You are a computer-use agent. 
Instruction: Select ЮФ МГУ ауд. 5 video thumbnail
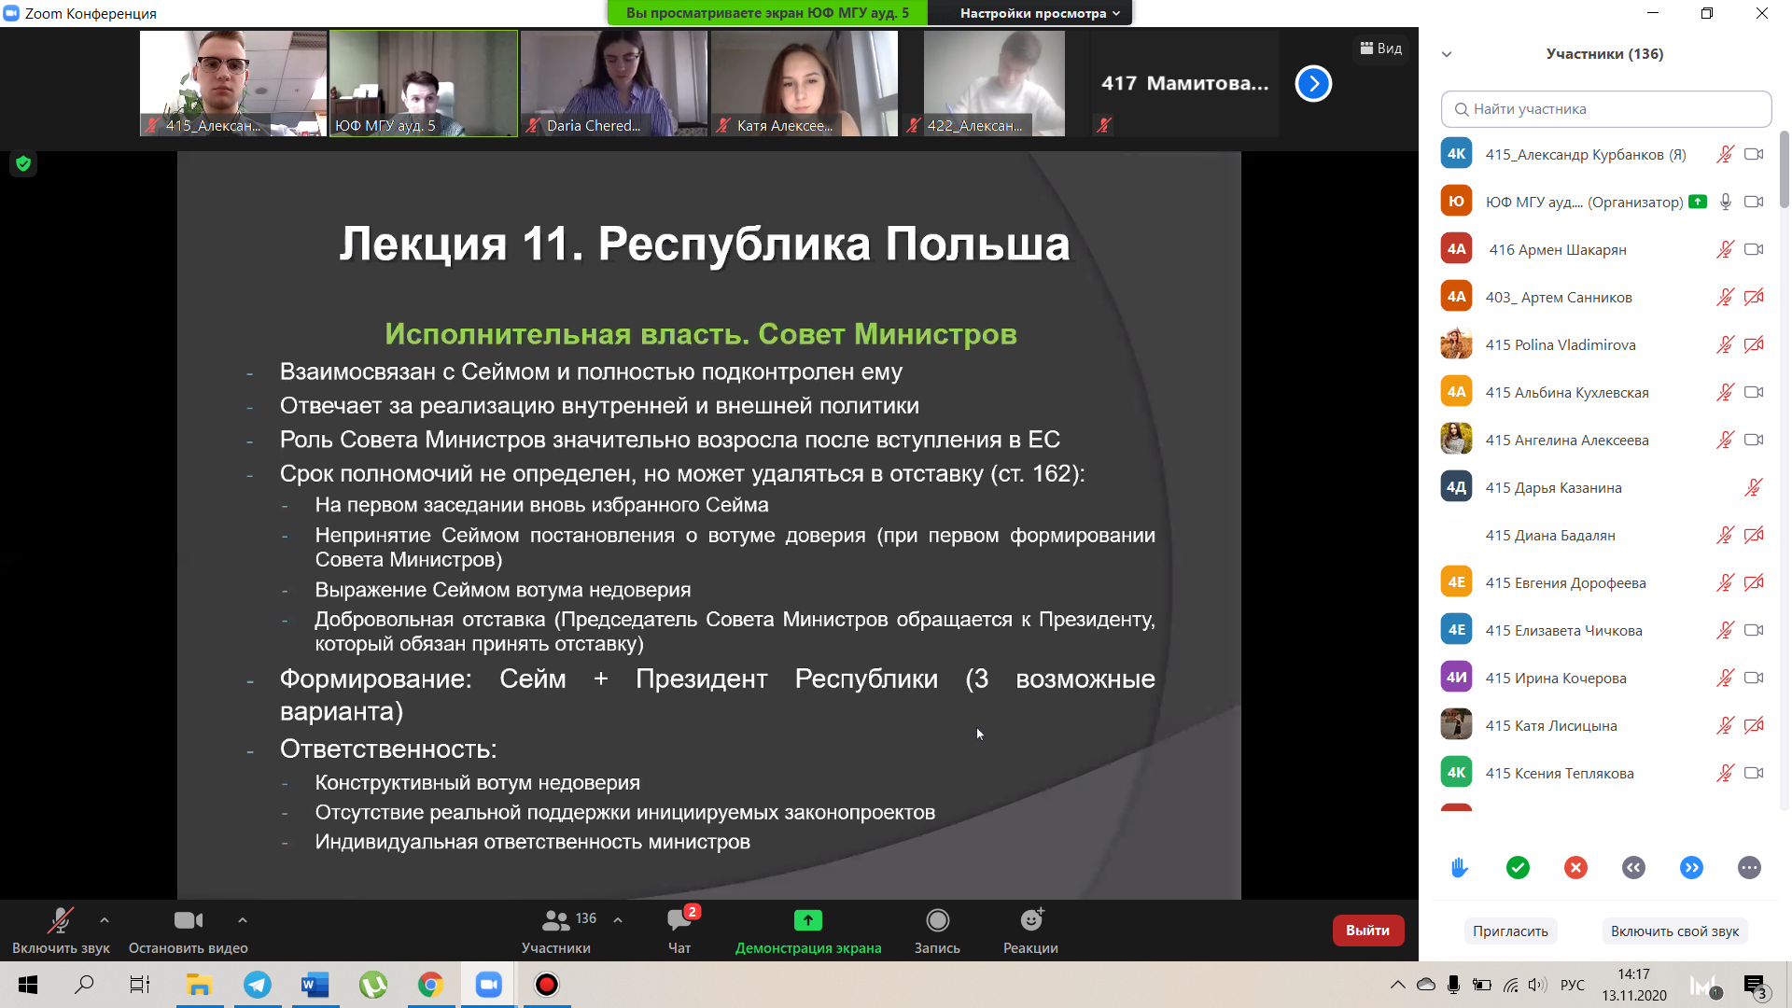pyautogui.click(x=424, y=84)
